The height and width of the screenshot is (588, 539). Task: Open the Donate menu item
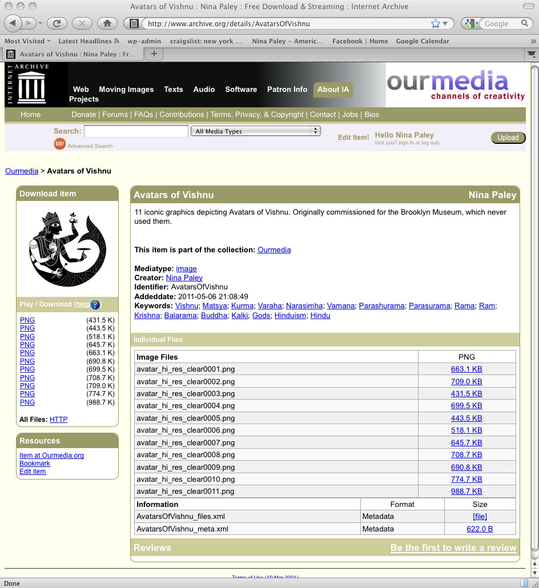(x=83, y=114)
